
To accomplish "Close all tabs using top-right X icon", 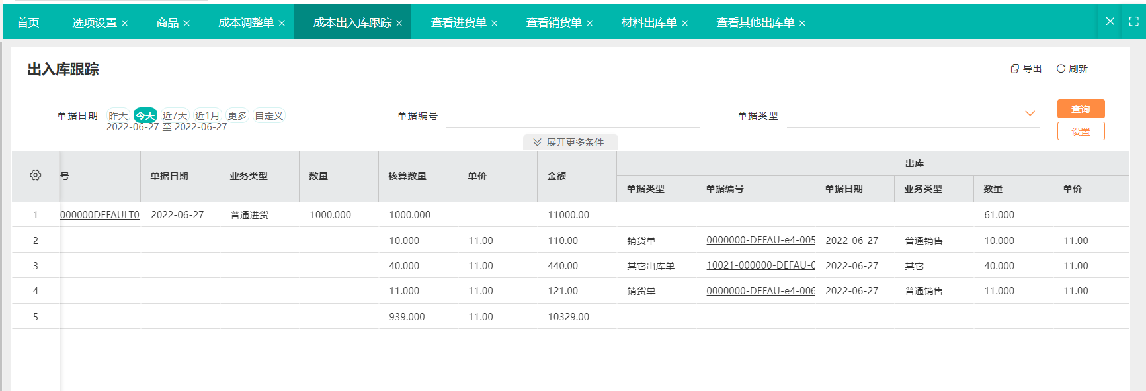I will pos(1110,21).
